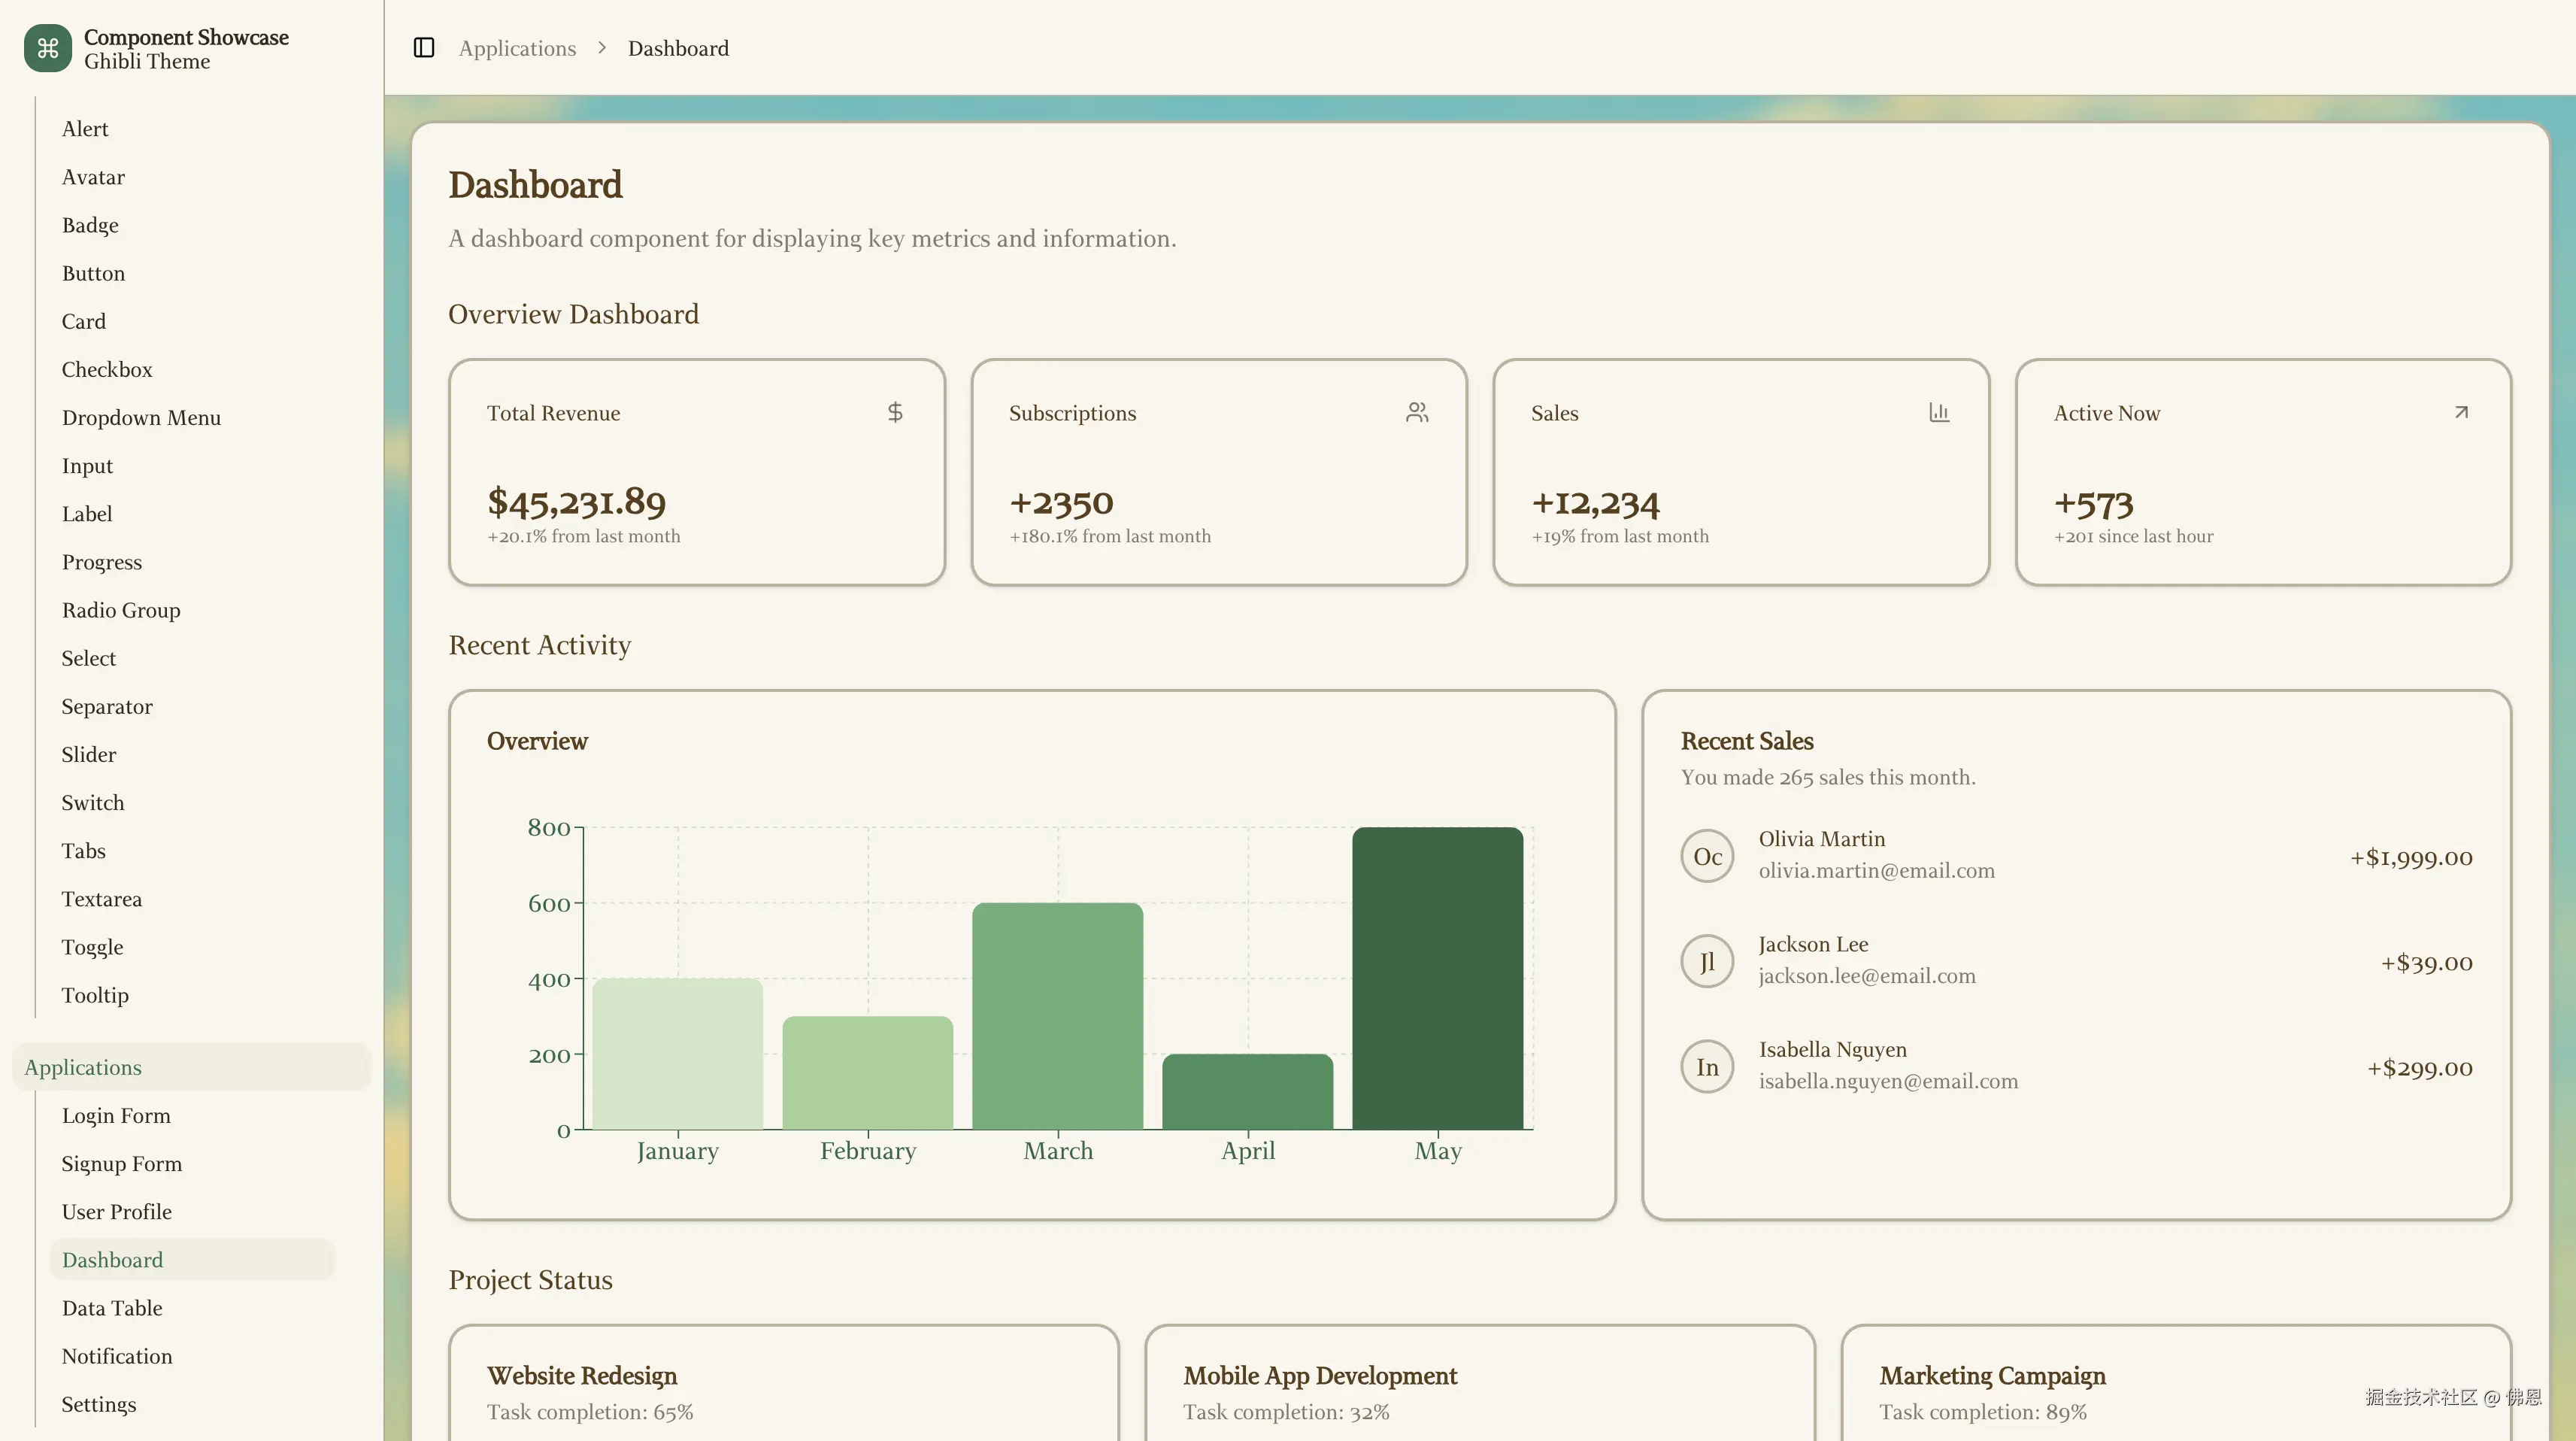Toggle the sidebar panel icon
2576x1441 pixels.
click(x=423, y=48)
